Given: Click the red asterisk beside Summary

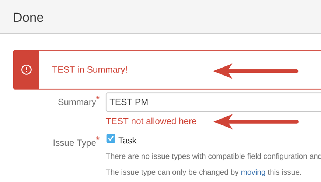Looking at the screenshot, I should point(98,98).
